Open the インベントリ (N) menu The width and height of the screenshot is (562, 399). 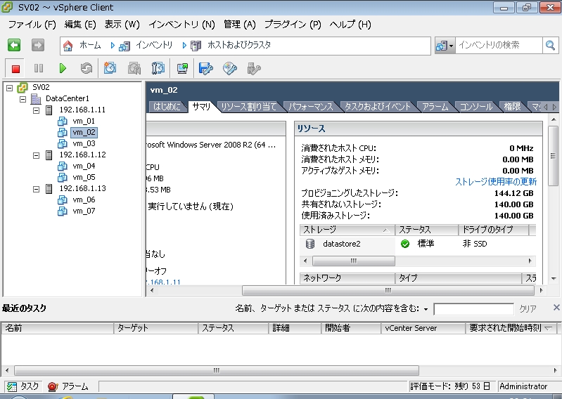coord(181,25)
